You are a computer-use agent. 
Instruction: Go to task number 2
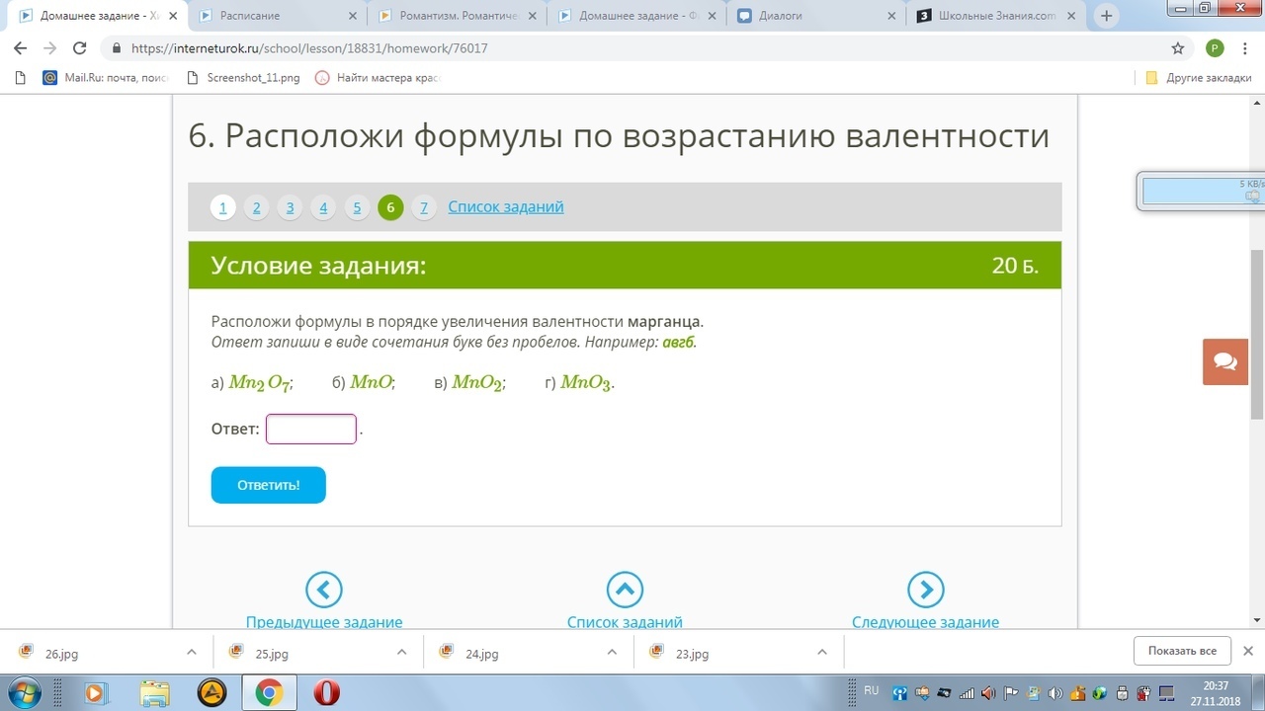coord(257,207)
